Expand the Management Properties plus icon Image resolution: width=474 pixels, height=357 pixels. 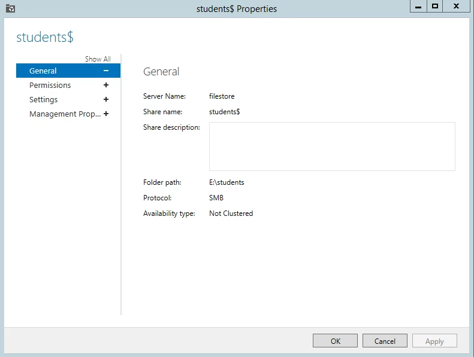(x=106, y=114)
